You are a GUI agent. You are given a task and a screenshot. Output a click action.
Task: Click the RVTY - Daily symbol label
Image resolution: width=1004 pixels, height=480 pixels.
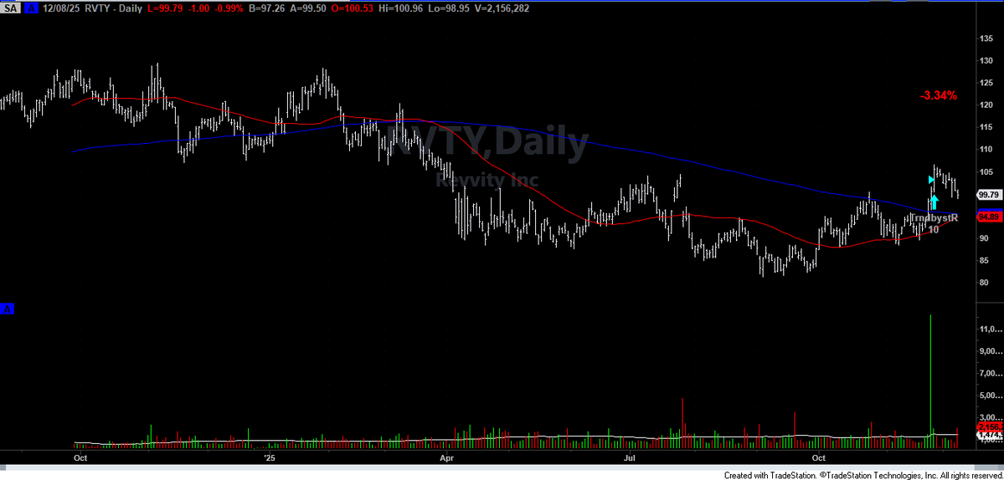point(114,8)
